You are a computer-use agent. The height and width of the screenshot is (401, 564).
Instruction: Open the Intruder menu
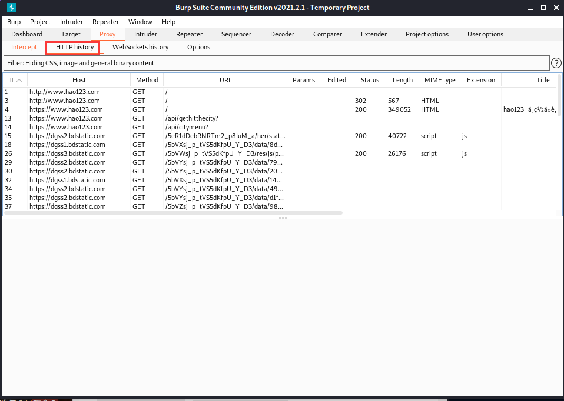pyautogui.click(x=71, y=22)
